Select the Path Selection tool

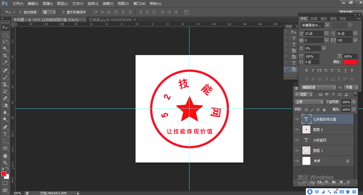pos(5,141)
